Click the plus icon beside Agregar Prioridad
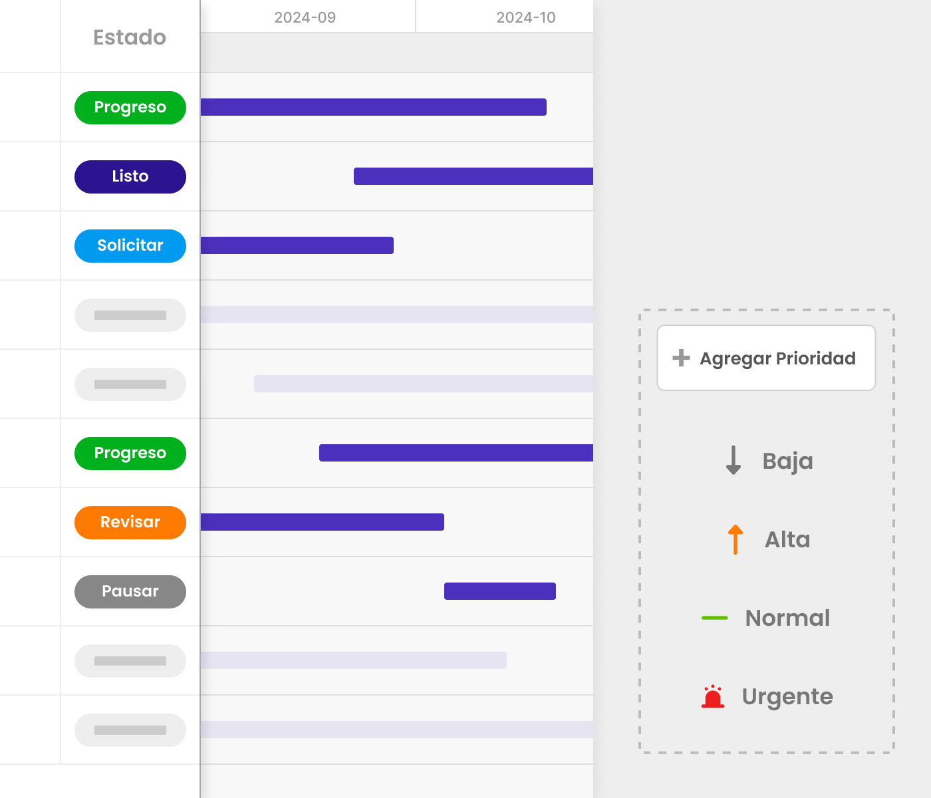The height and width of the screenshot is (798, 931). (x=681, y=358)
